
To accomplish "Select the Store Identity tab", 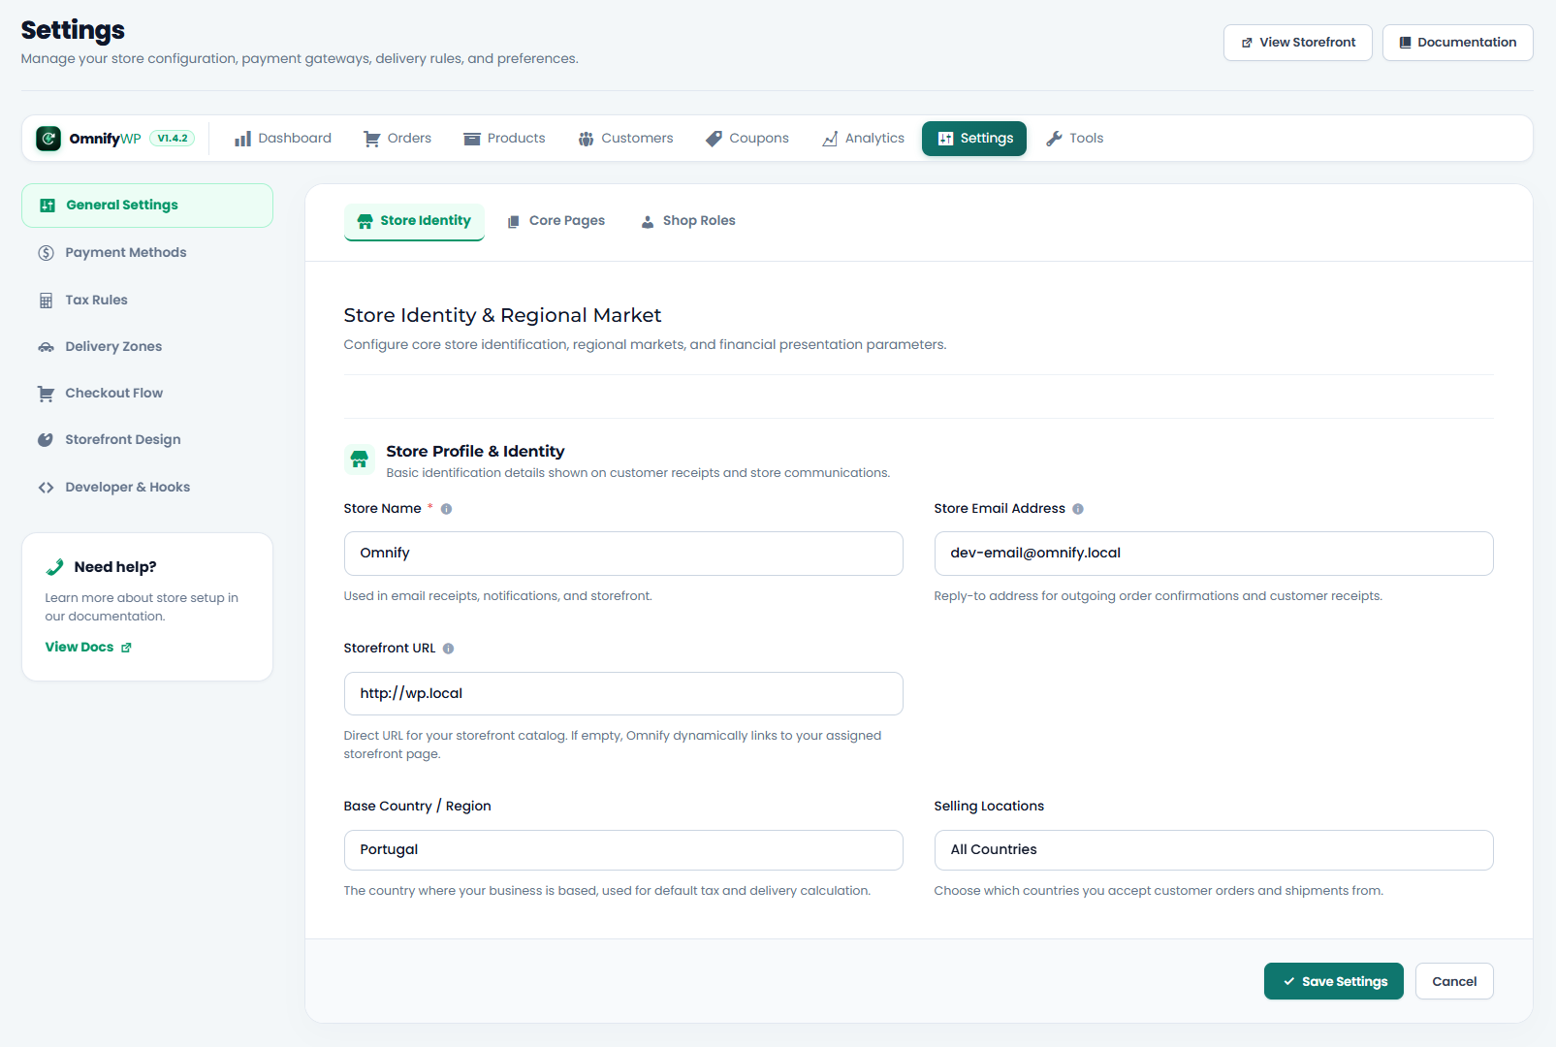I will tap(414, 222).
